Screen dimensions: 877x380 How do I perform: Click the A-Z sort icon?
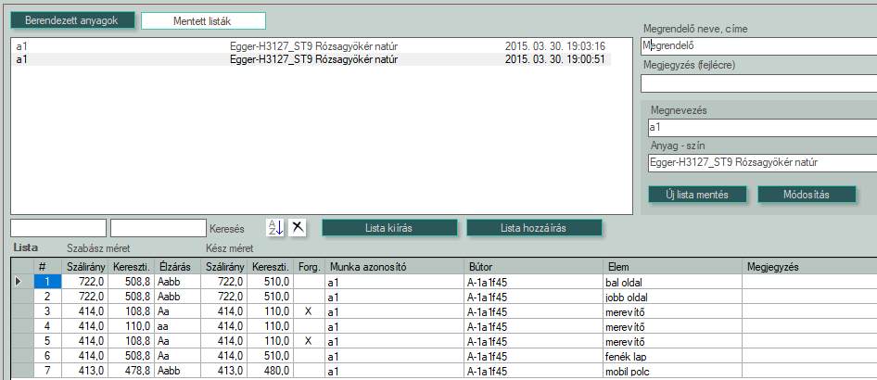tap(275, 228)
